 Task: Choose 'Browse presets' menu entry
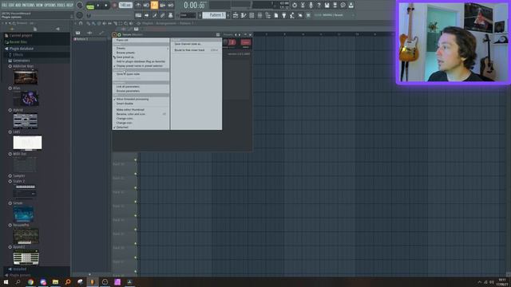coord(141,53)
